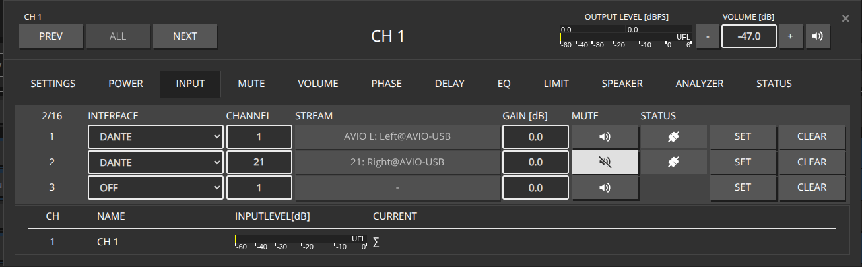862x267 pixels.
Task: Open the interface dropdown for input 1
Action: (156, 137)
